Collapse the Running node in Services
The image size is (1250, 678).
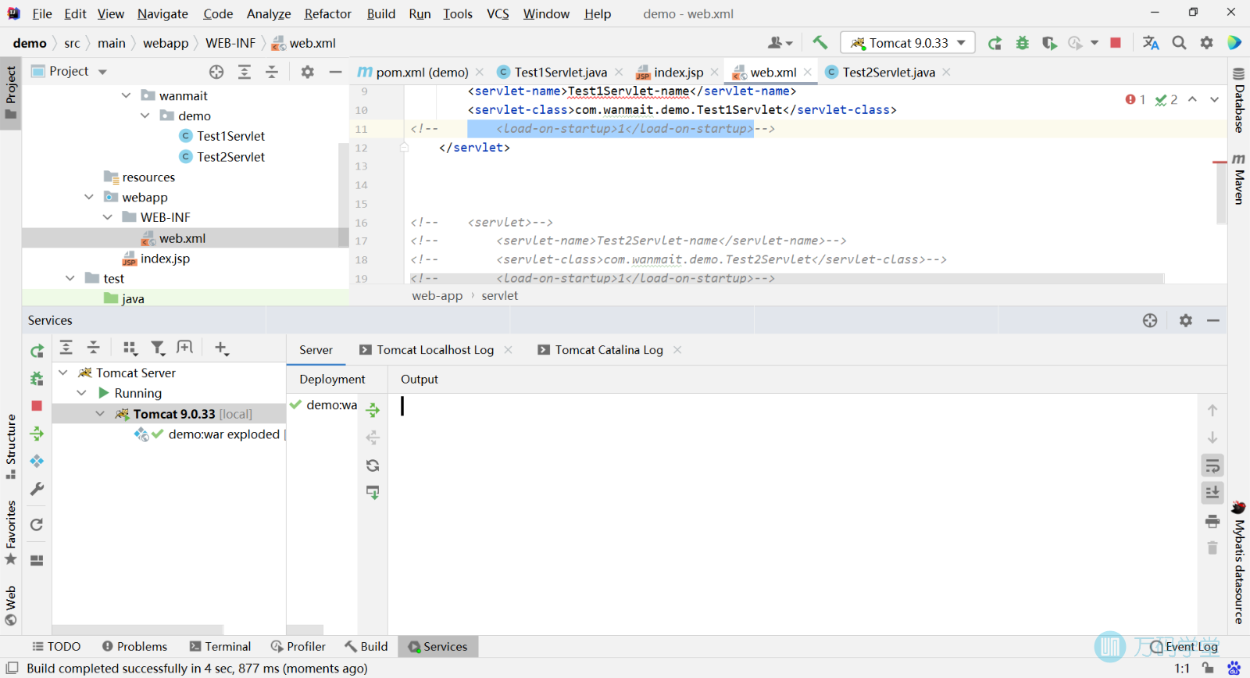click(x=82, y=393)
